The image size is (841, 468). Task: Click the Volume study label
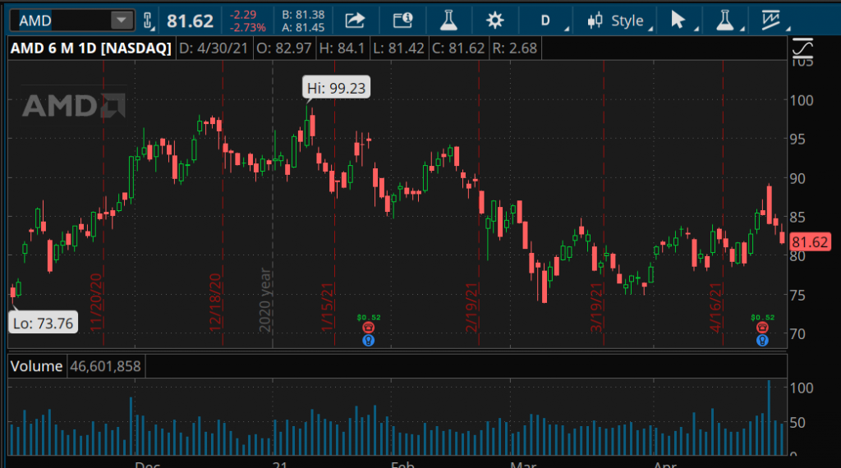(x=36, y=366)
